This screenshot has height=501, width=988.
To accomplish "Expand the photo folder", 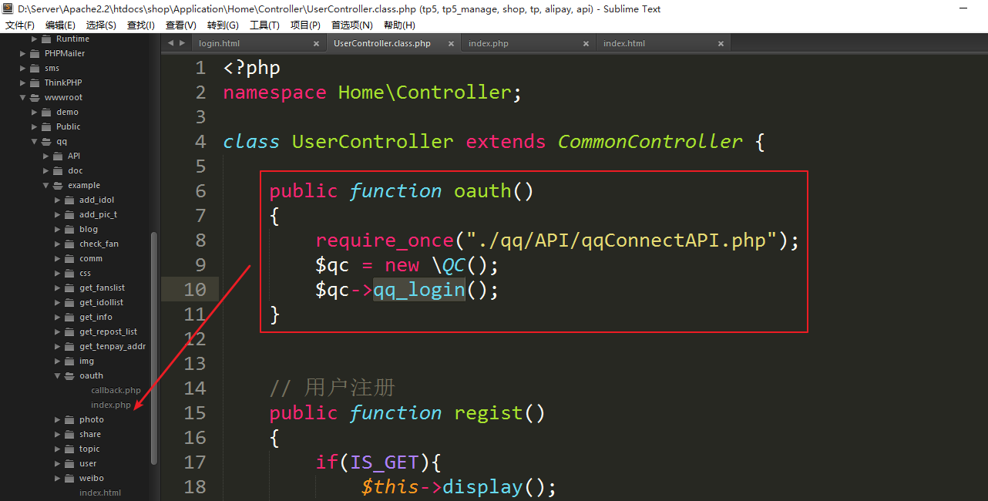I will coord(58,420).
